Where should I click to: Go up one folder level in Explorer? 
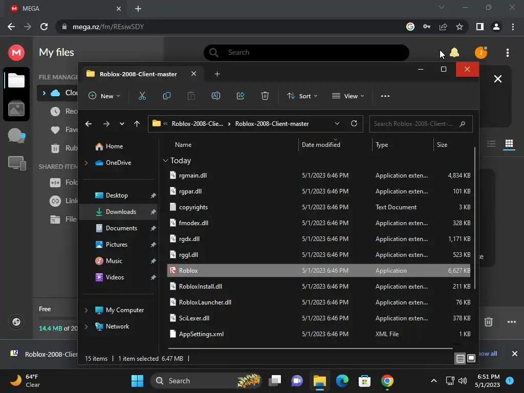(x=137, y=124)
